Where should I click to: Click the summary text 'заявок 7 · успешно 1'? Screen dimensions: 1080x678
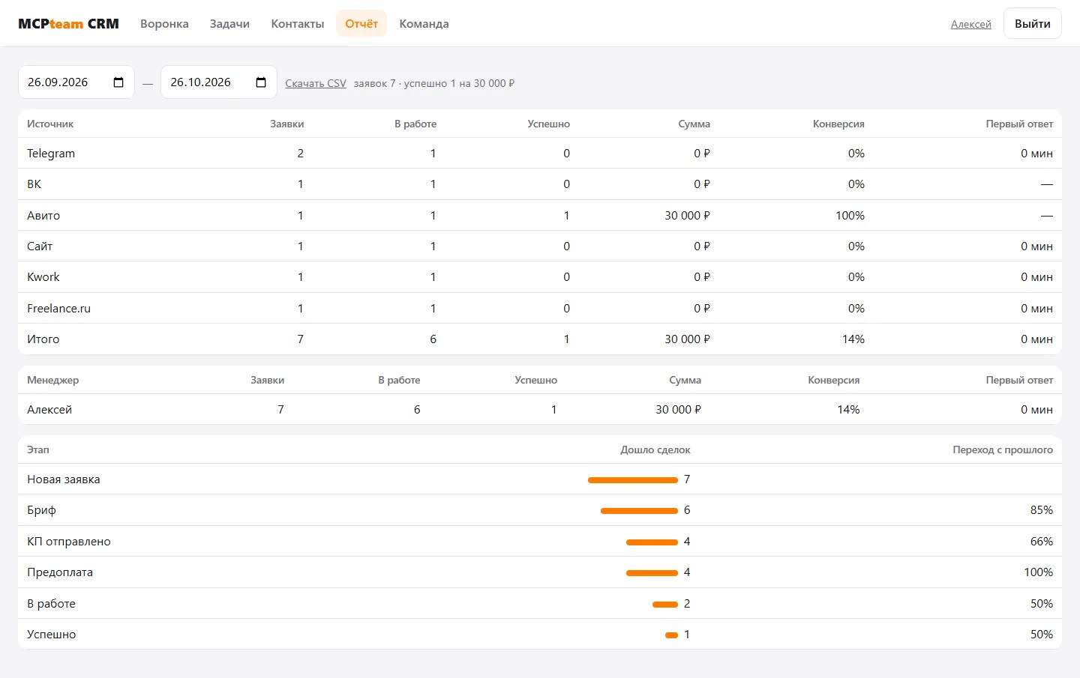(404, 83)
